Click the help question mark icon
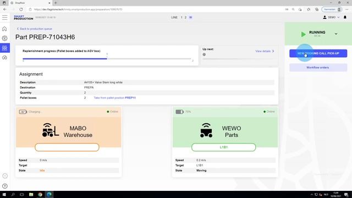 (x=5, y=186)
